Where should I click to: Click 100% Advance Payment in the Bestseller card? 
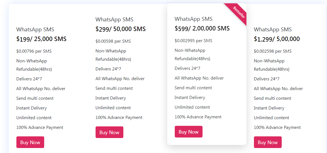pyautogui.click(x=198, y=117)
